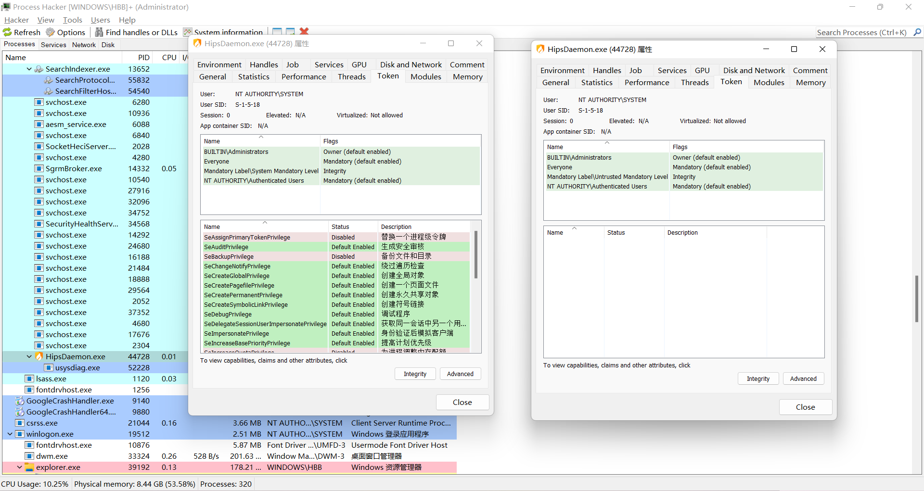924x491 pixels.
Task: Click the dwm.exe process icon
Action: point(29,456)
